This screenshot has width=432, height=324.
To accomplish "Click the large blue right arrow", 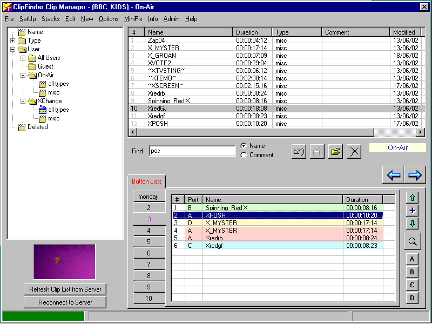I will pyautogui.click(x=415, y=175).
